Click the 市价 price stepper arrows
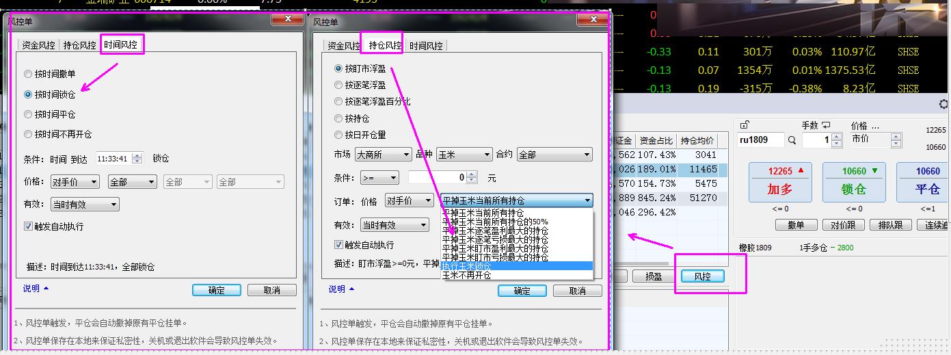The width and height of the screenshot is (951, 355). coord(896,140)
